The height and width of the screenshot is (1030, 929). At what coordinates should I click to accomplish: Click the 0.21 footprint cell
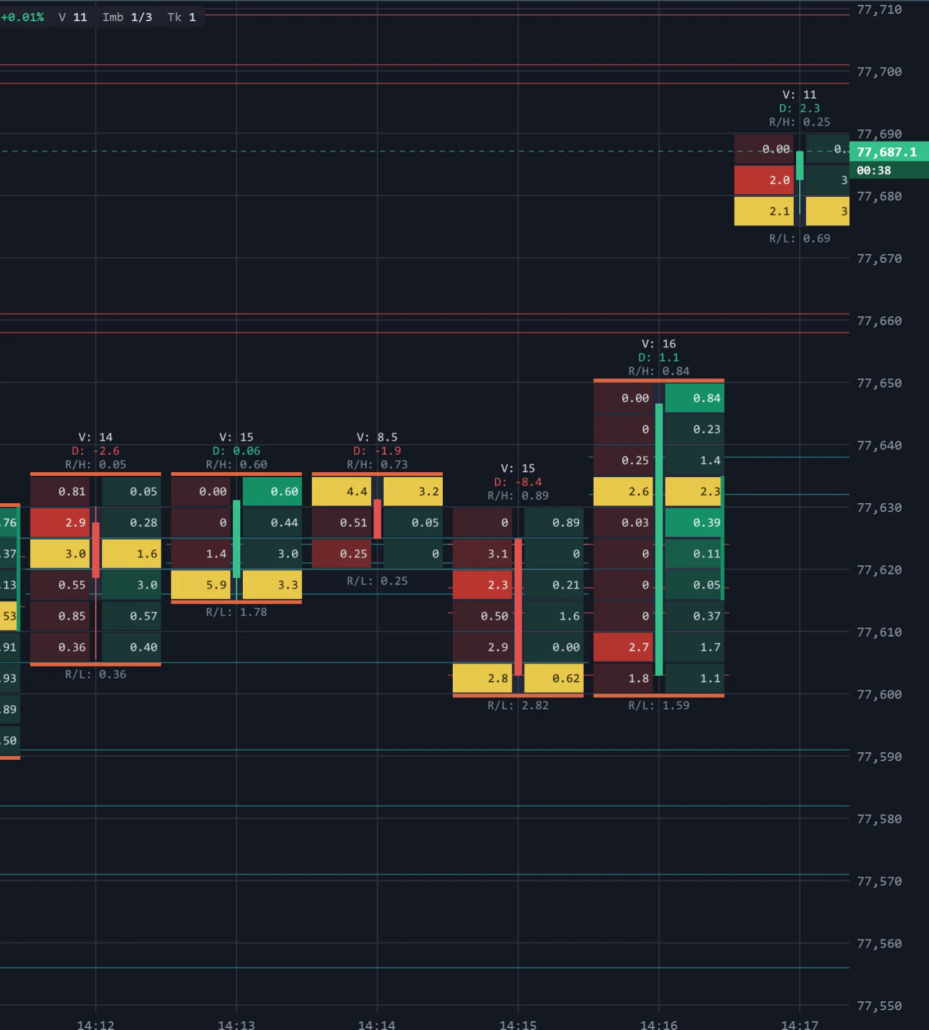point(554,585)
